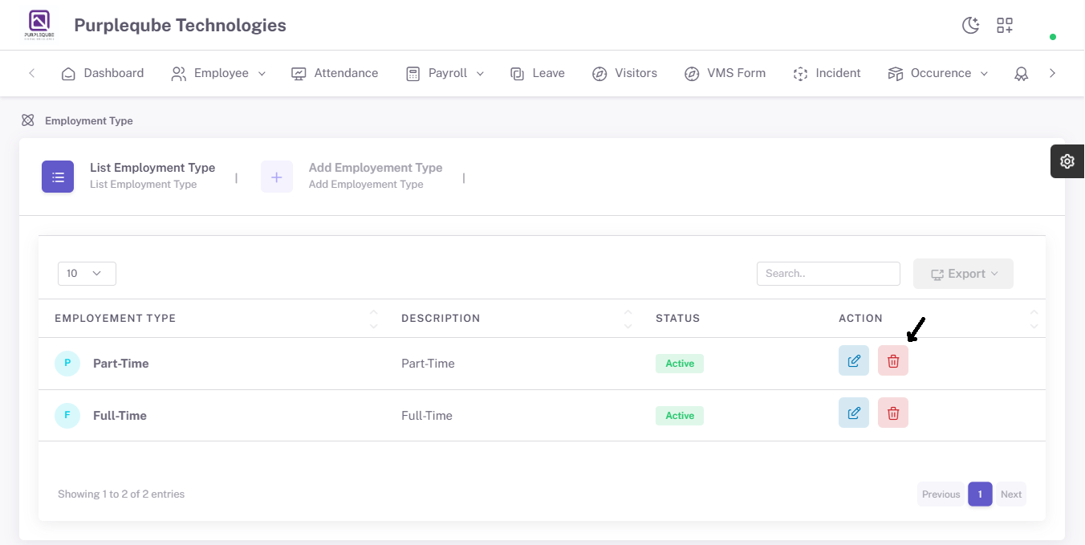Open the Visitors menu item
Screen dimensions: 1085x545
625,73
